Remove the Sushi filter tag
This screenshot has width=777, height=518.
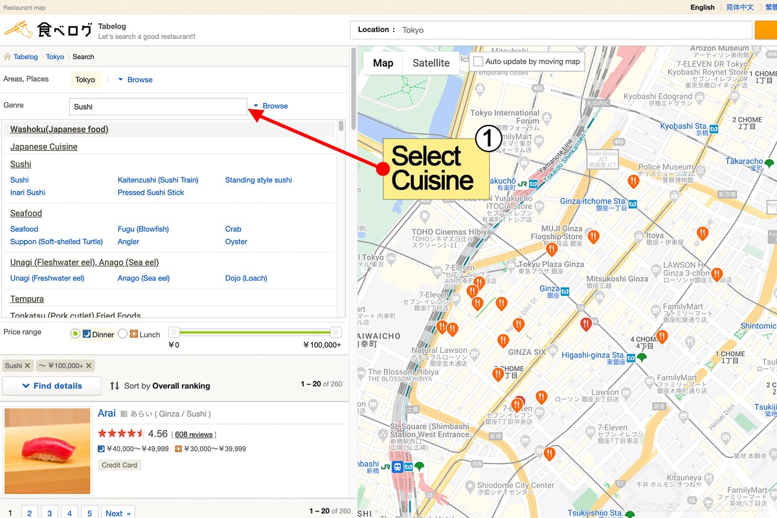(x=27, y=366)
